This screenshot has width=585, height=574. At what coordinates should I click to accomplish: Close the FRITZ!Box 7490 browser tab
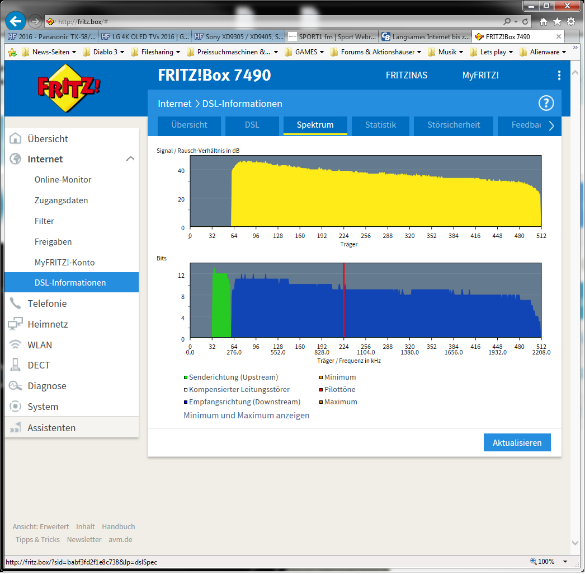[559, 36]
